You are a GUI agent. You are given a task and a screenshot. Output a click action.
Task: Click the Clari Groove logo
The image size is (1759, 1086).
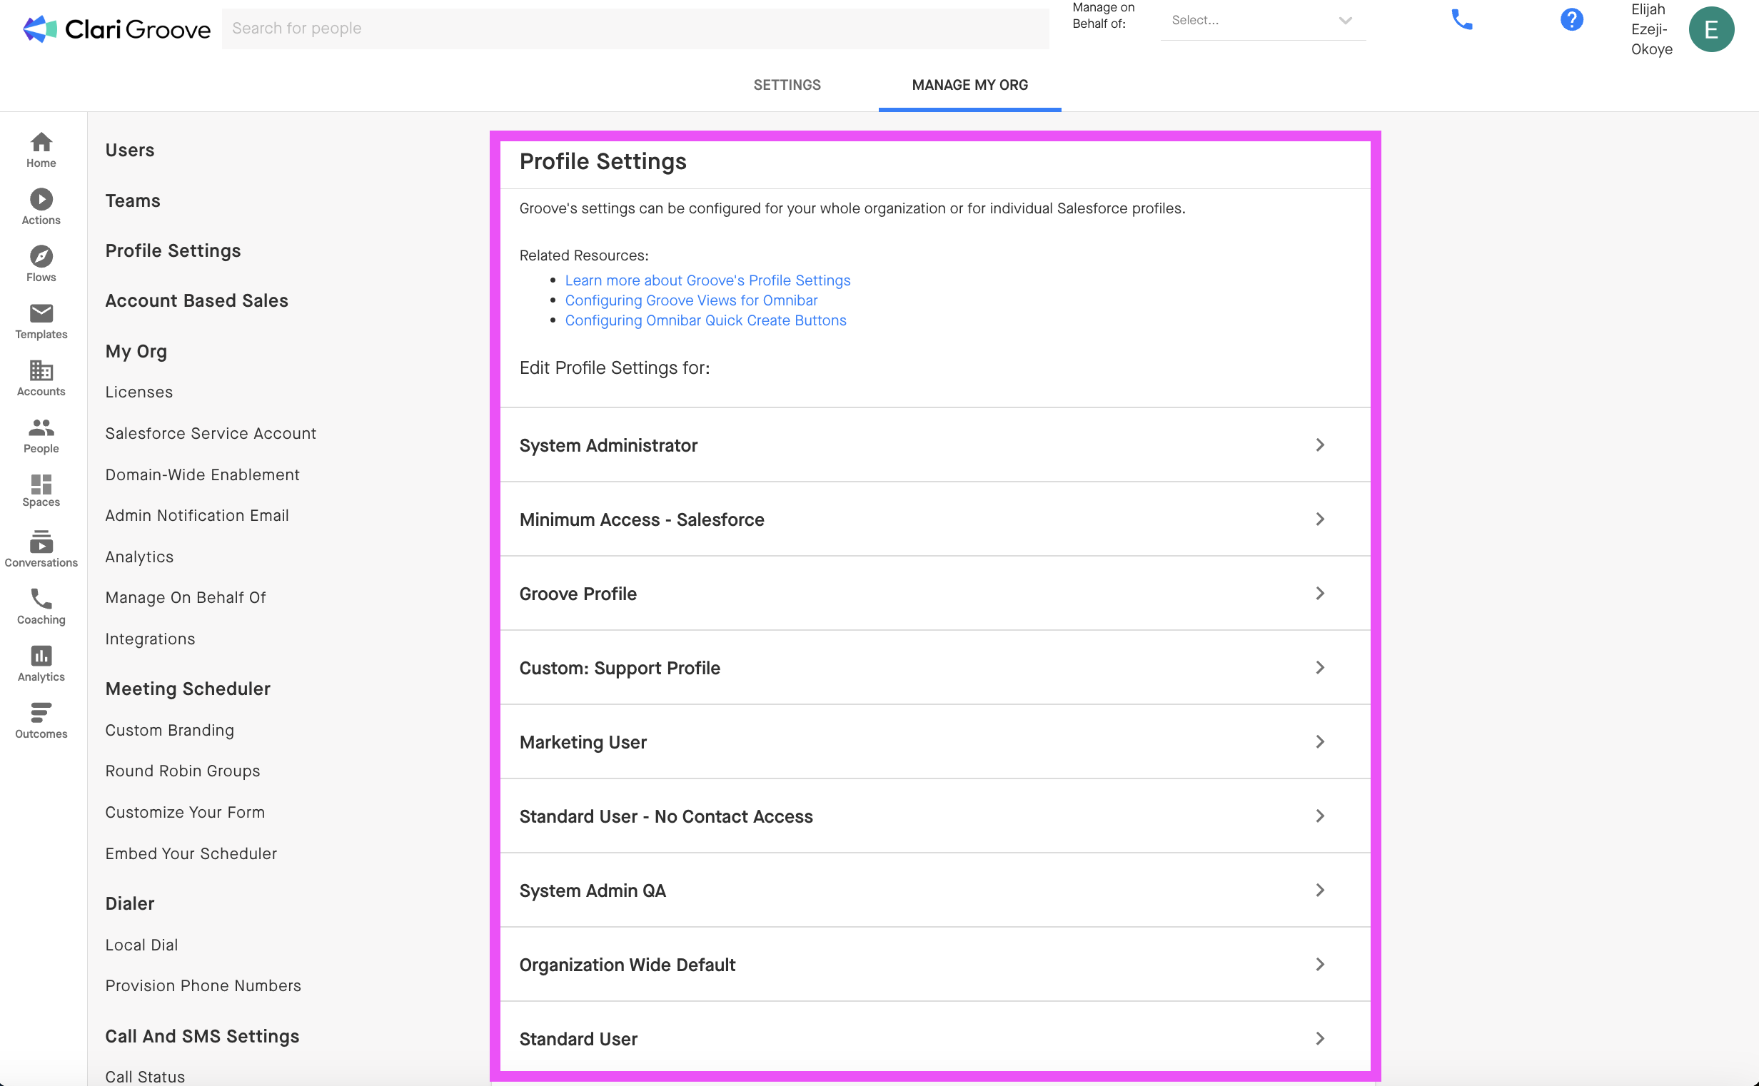(116, 29)
